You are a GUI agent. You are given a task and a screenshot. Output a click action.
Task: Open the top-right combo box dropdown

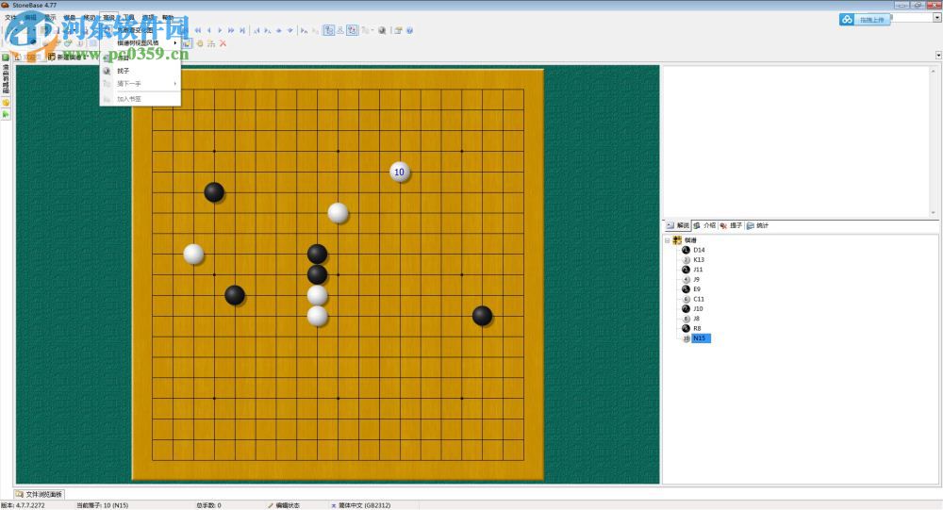pyautogui.click(x=937, y=18)
